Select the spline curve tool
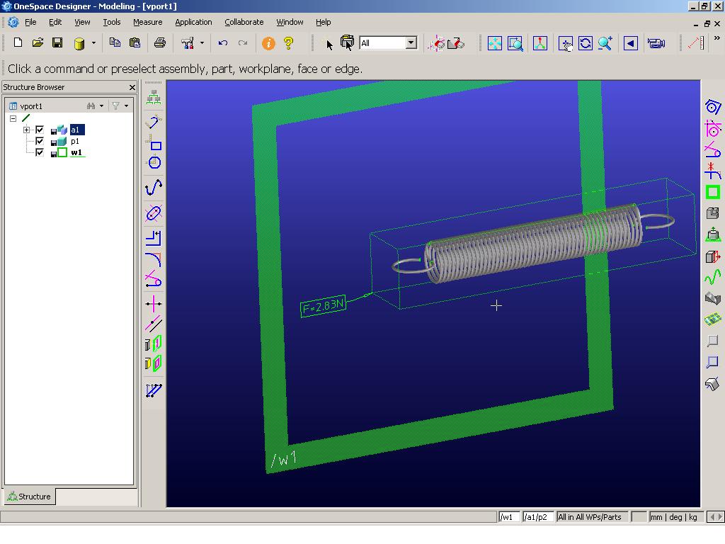Image resolution: width=725 pixels, height=544 pixels. (154, 188)
